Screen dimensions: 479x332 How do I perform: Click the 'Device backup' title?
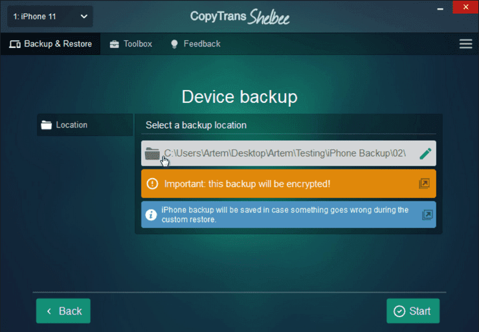tap(240, 97)
